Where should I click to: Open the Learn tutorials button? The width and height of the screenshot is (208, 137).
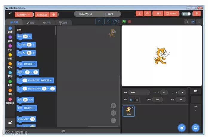pos(171,13)
